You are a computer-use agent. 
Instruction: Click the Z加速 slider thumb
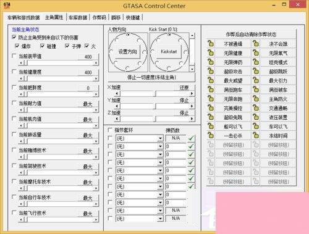click(156, 119)
